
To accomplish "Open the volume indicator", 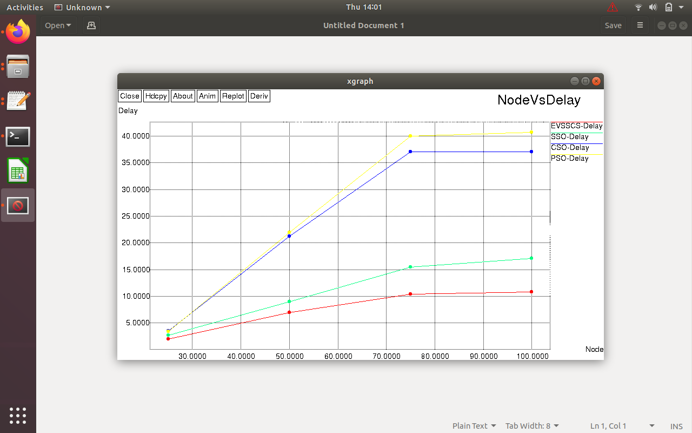I will coord(653,7).
